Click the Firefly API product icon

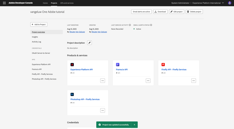point(163,64)
